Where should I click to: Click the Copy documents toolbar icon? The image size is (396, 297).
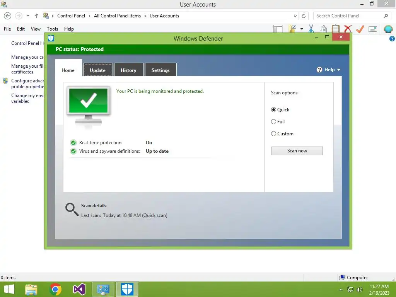323,29
